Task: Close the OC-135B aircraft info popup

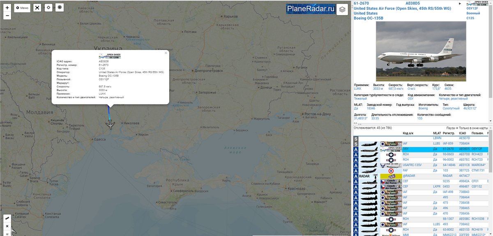Action: 166,53
